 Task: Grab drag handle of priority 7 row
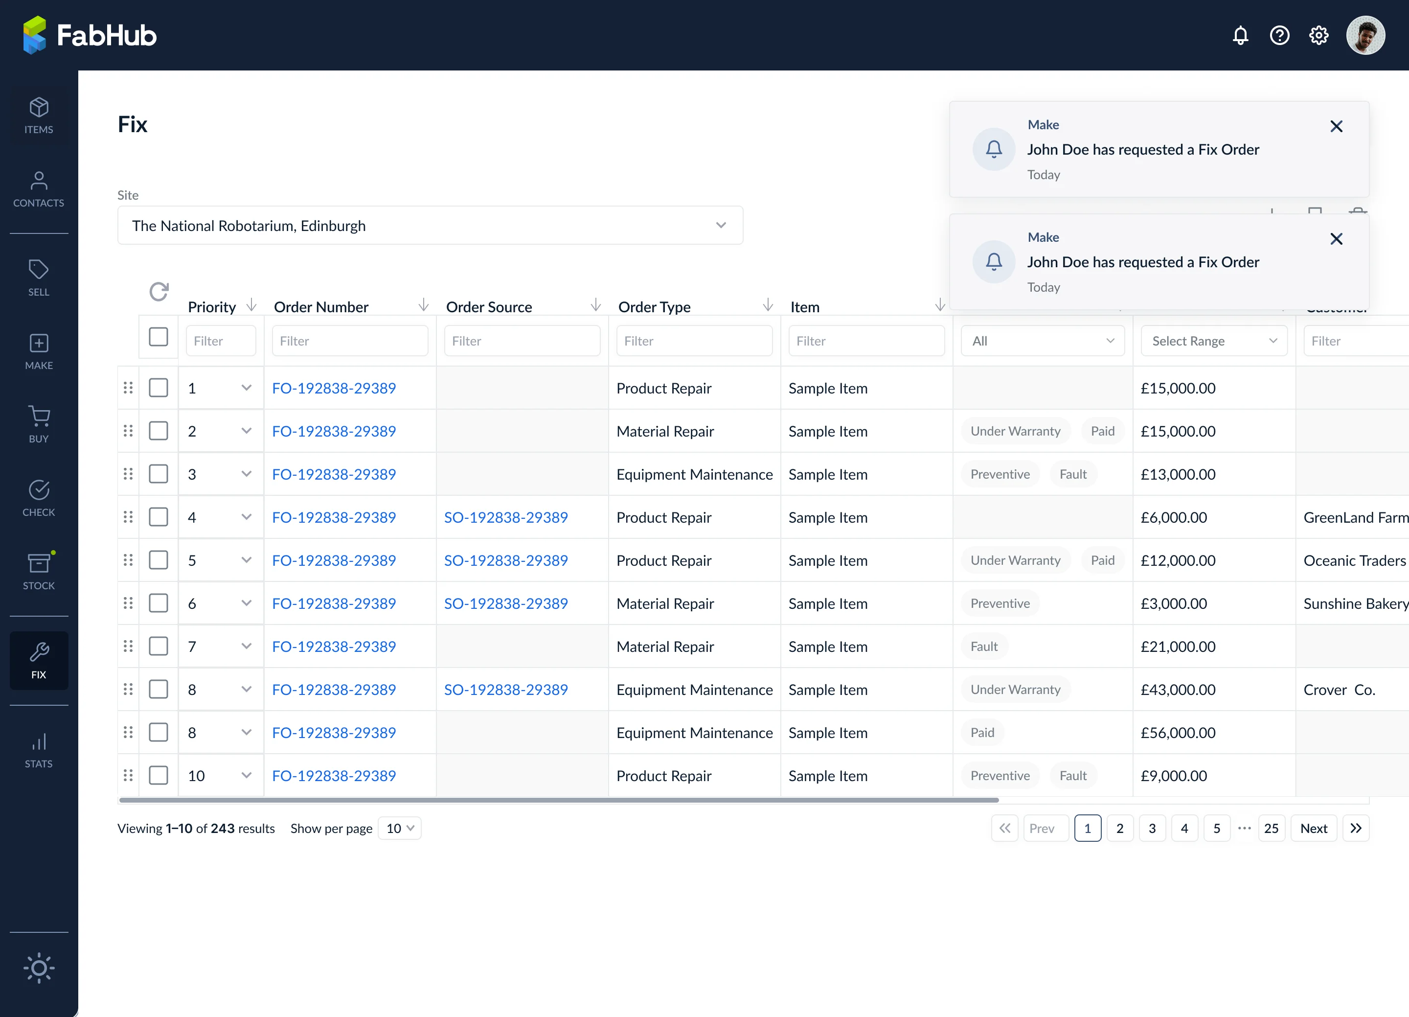[128, 647]
